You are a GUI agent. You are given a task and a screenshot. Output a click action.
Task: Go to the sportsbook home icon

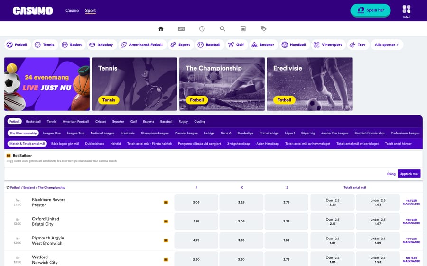(x=161, y=29)
